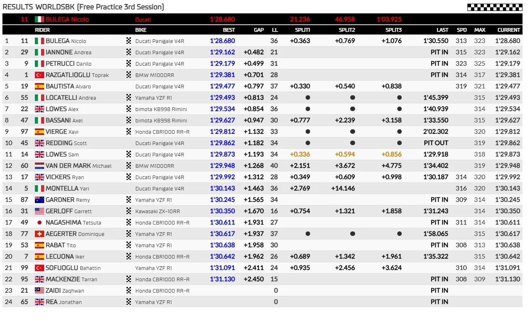
Task: Click the SPLIT2 dot in VIERGE's row
Action: [x=353, y=132]
